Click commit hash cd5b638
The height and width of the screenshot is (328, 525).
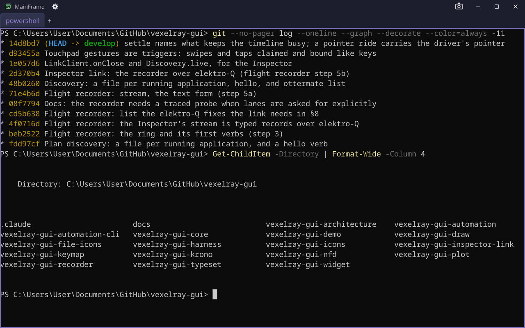point(24,114)
